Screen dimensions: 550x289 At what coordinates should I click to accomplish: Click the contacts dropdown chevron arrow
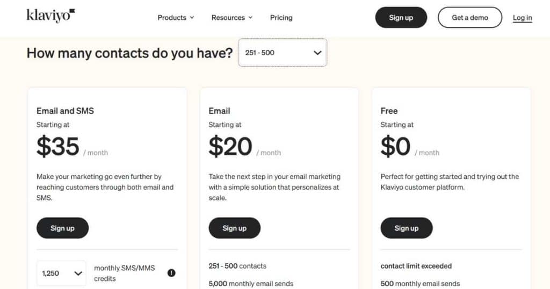[x=317, y=53]
